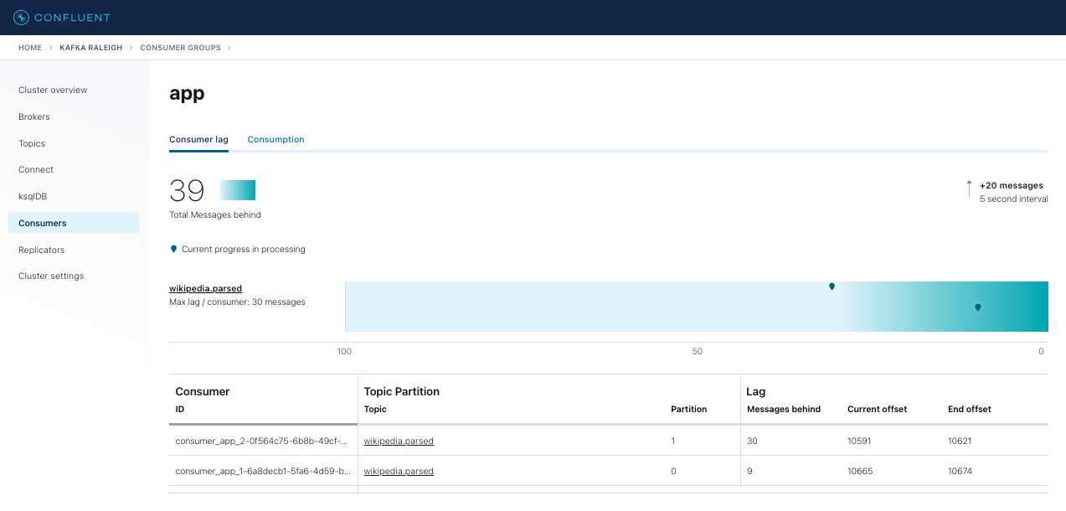The image size is (1066, 511).
Task: Click the Confluent logo icon
Action: [x=21, y=18]
